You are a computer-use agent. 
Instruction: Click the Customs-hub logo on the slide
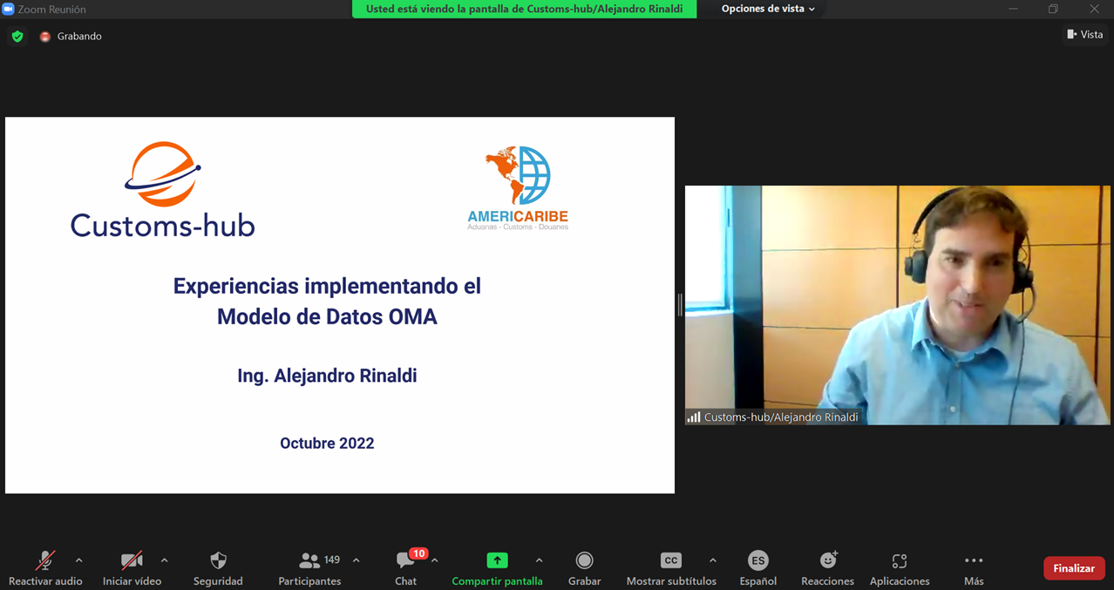(163, 189)
